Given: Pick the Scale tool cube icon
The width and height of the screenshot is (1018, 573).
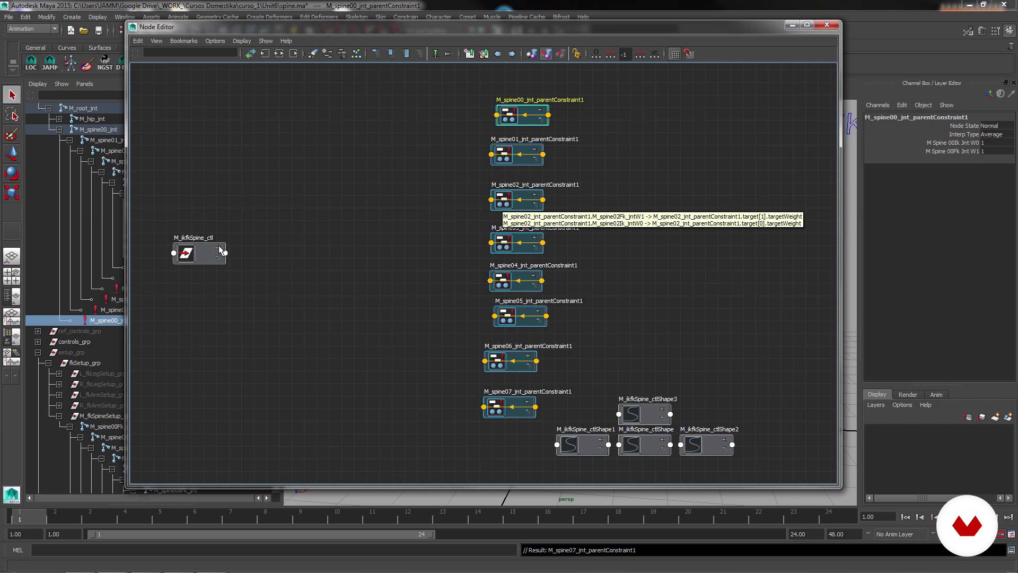Looking at the screenshot, I should [12, 193].
